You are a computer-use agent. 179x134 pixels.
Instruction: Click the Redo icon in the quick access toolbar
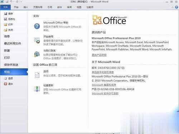(x=17, y=2)
